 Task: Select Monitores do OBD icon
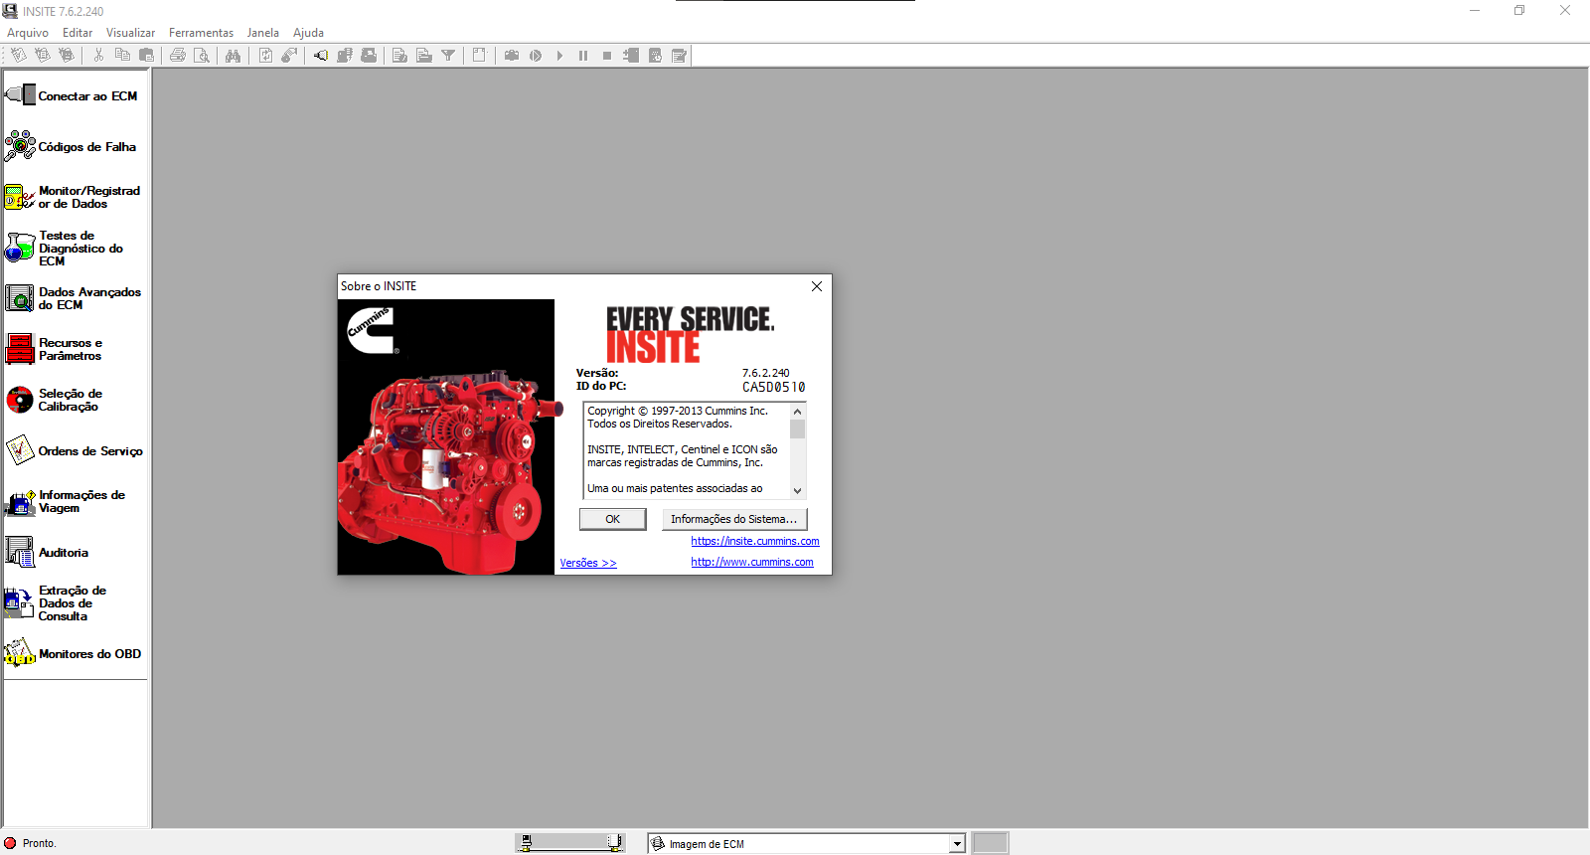pyautogui.click(x=20, y=654)
